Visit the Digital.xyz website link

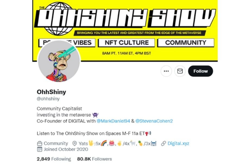pyautogui.click(x=178, y=144)
